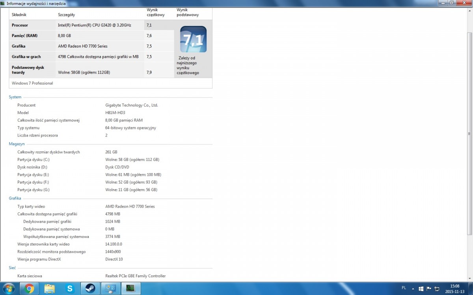The image size is (473, 295).
Task: Open the clock showing 15:08
Action: (x=455, y=289)
